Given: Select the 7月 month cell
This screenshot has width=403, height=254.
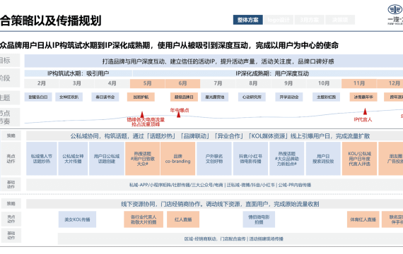Looking at the screenshot, I should [x=218, y=83].
